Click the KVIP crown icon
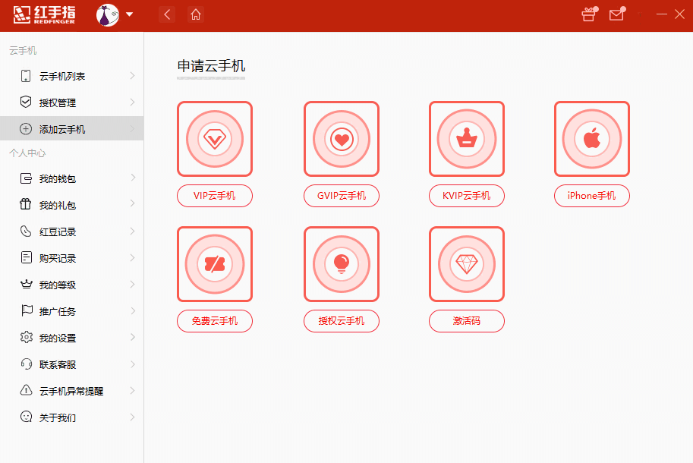The width and height of the screenshot is (693, 463). coord(466,139)
